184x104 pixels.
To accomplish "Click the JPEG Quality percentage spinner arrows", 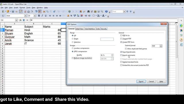I will 112,55.
